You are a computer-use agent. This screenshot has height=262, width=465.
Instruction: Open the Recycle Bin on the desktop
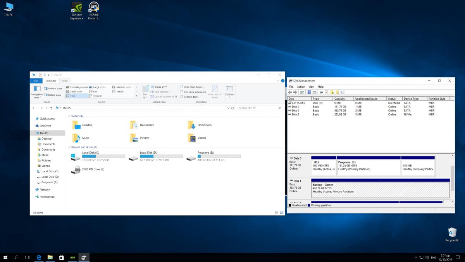click(452, 233)
